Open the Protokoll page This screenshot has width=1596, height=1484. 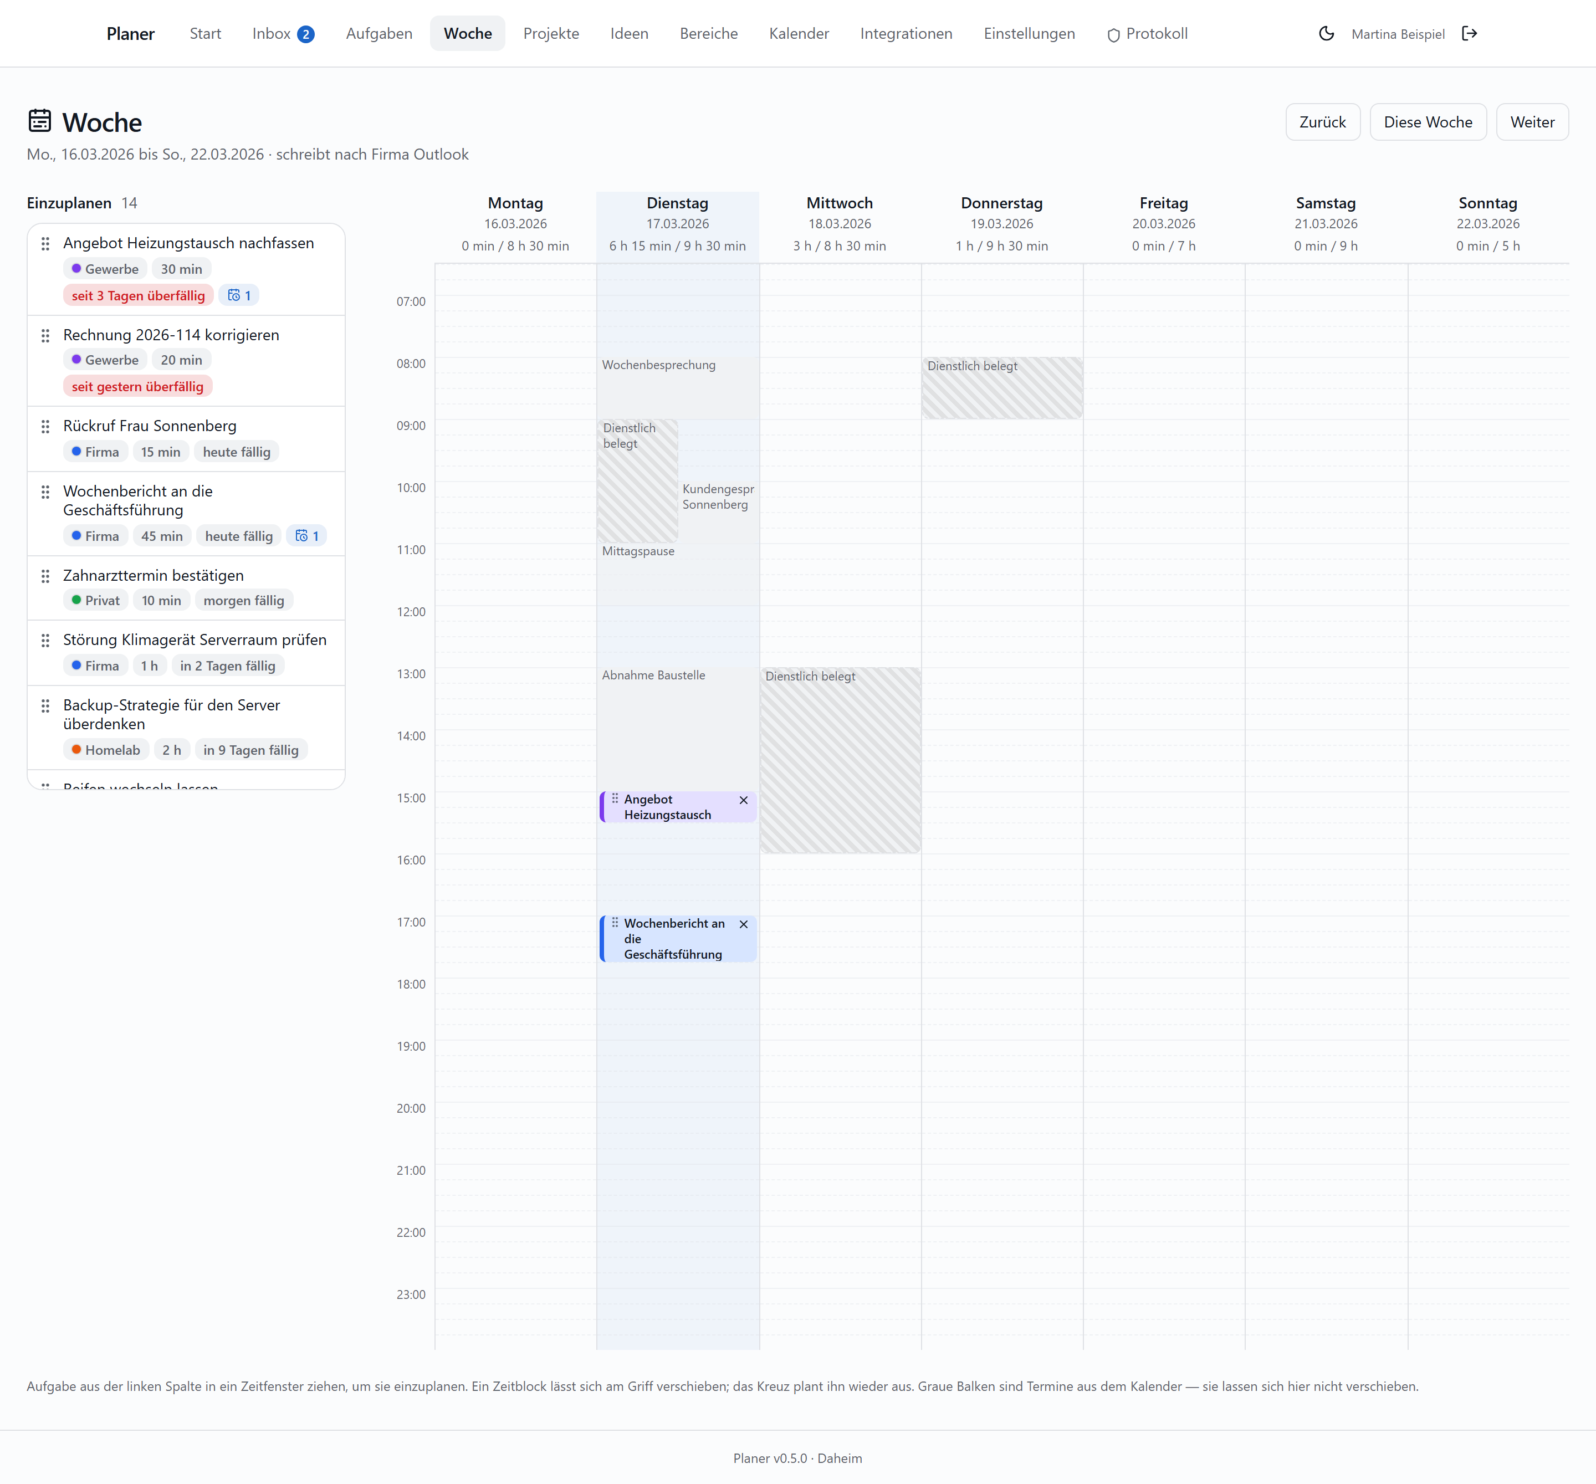[1147, 34]
